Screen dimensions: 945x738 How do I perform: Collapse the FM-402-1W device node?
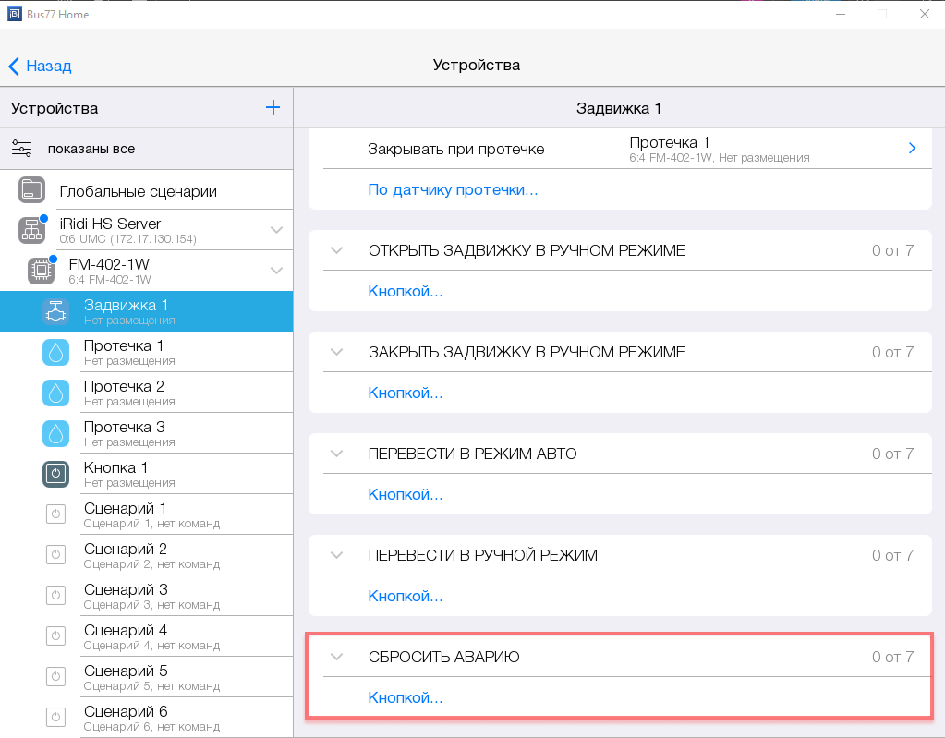point(275,271)
